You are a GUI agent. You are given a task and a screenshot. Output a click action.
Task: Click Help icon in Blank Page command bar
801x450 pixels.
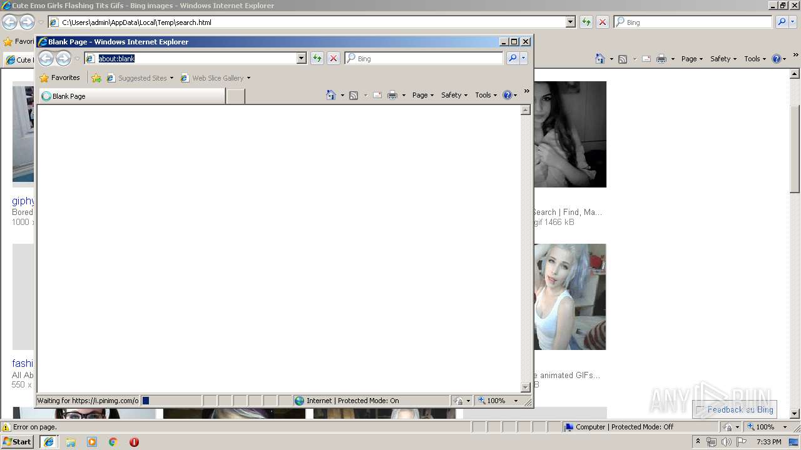508,95
